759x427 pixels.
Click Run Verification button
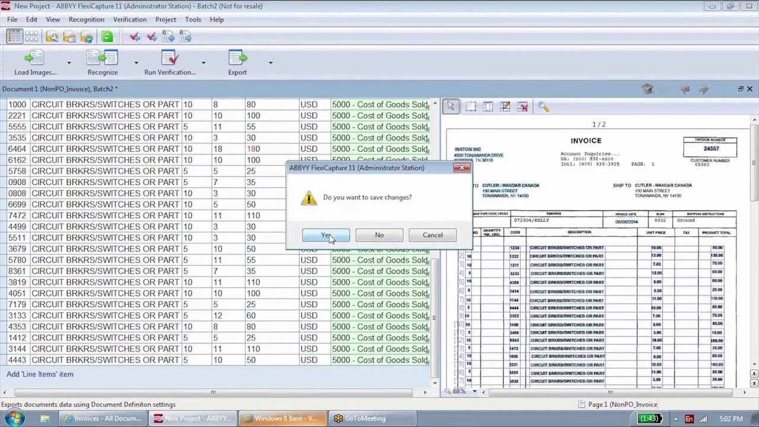pyautogui.click(x=170, y=63)
